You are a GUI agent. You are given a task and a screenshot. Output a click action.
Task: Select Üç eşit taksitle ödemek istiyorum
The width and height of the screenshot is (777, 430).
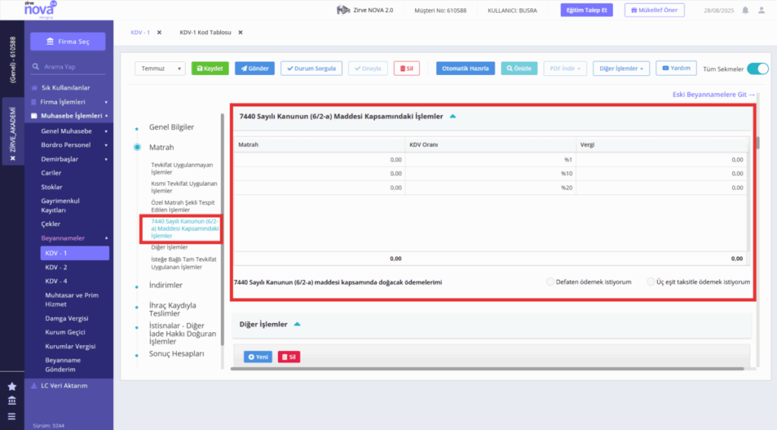click(650, 282)
